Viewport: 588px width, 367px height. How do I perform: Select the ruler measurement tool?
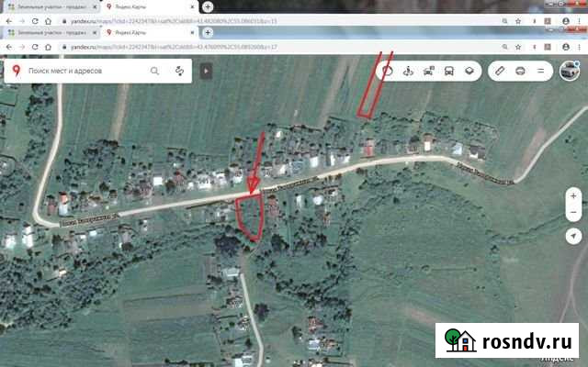coord(500,71)
